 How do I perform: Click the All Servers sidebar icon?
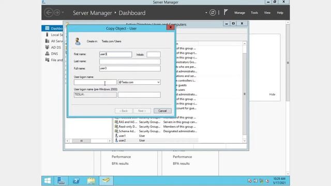(47, 41)
